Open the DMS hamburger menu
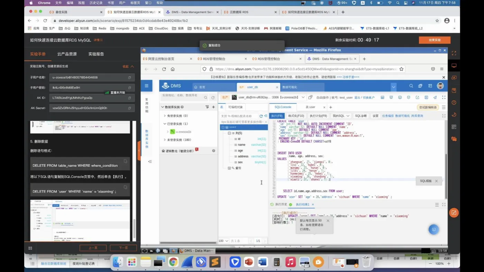The height and width of the screenshot is (272, 484). (x=147, y=86)
